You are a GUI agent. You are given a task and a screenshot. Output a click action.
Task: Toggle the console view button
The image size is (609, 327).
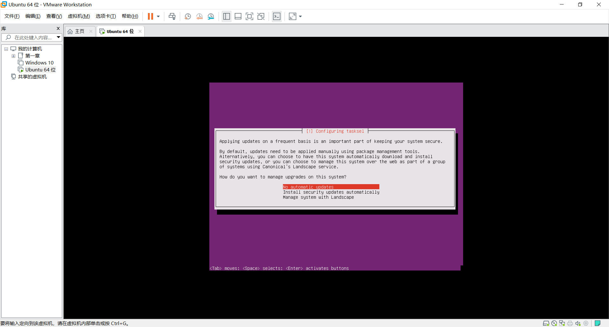click(277, 17)
